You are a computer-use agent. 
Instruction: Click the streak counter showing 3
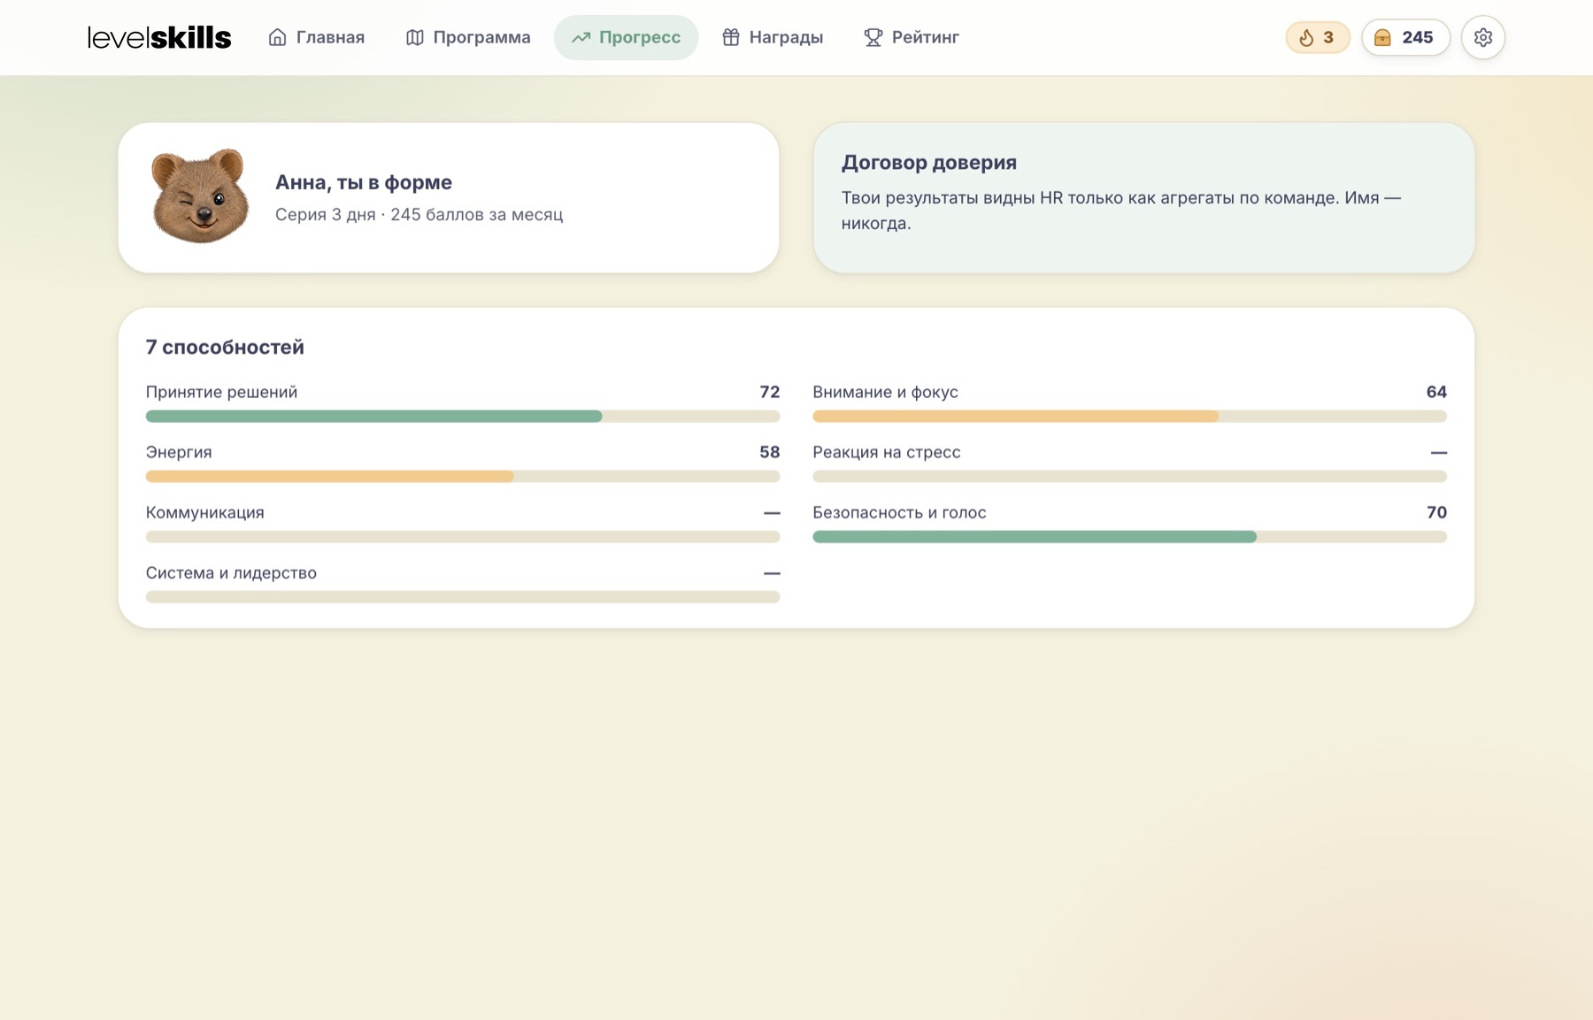(x=1318, y=37)
